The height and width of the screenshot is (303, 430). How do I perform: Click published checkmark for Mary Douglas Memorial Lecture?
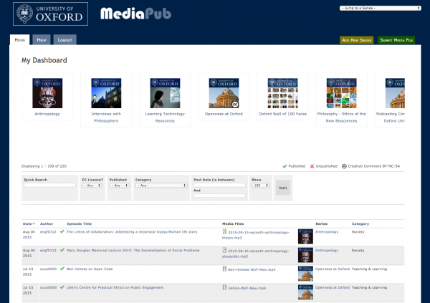[x=62, y=251]
